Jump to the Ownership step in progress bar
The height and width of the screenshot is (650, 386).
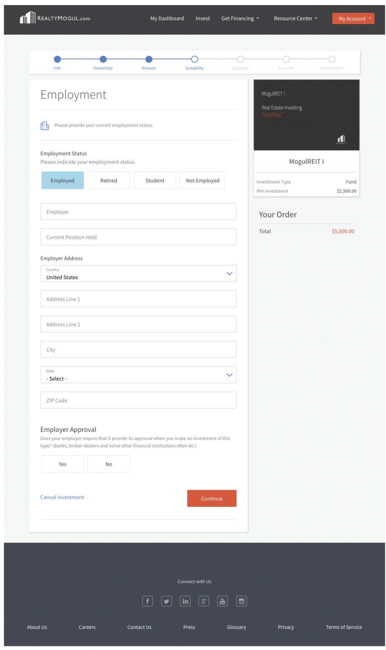point(103,59)
